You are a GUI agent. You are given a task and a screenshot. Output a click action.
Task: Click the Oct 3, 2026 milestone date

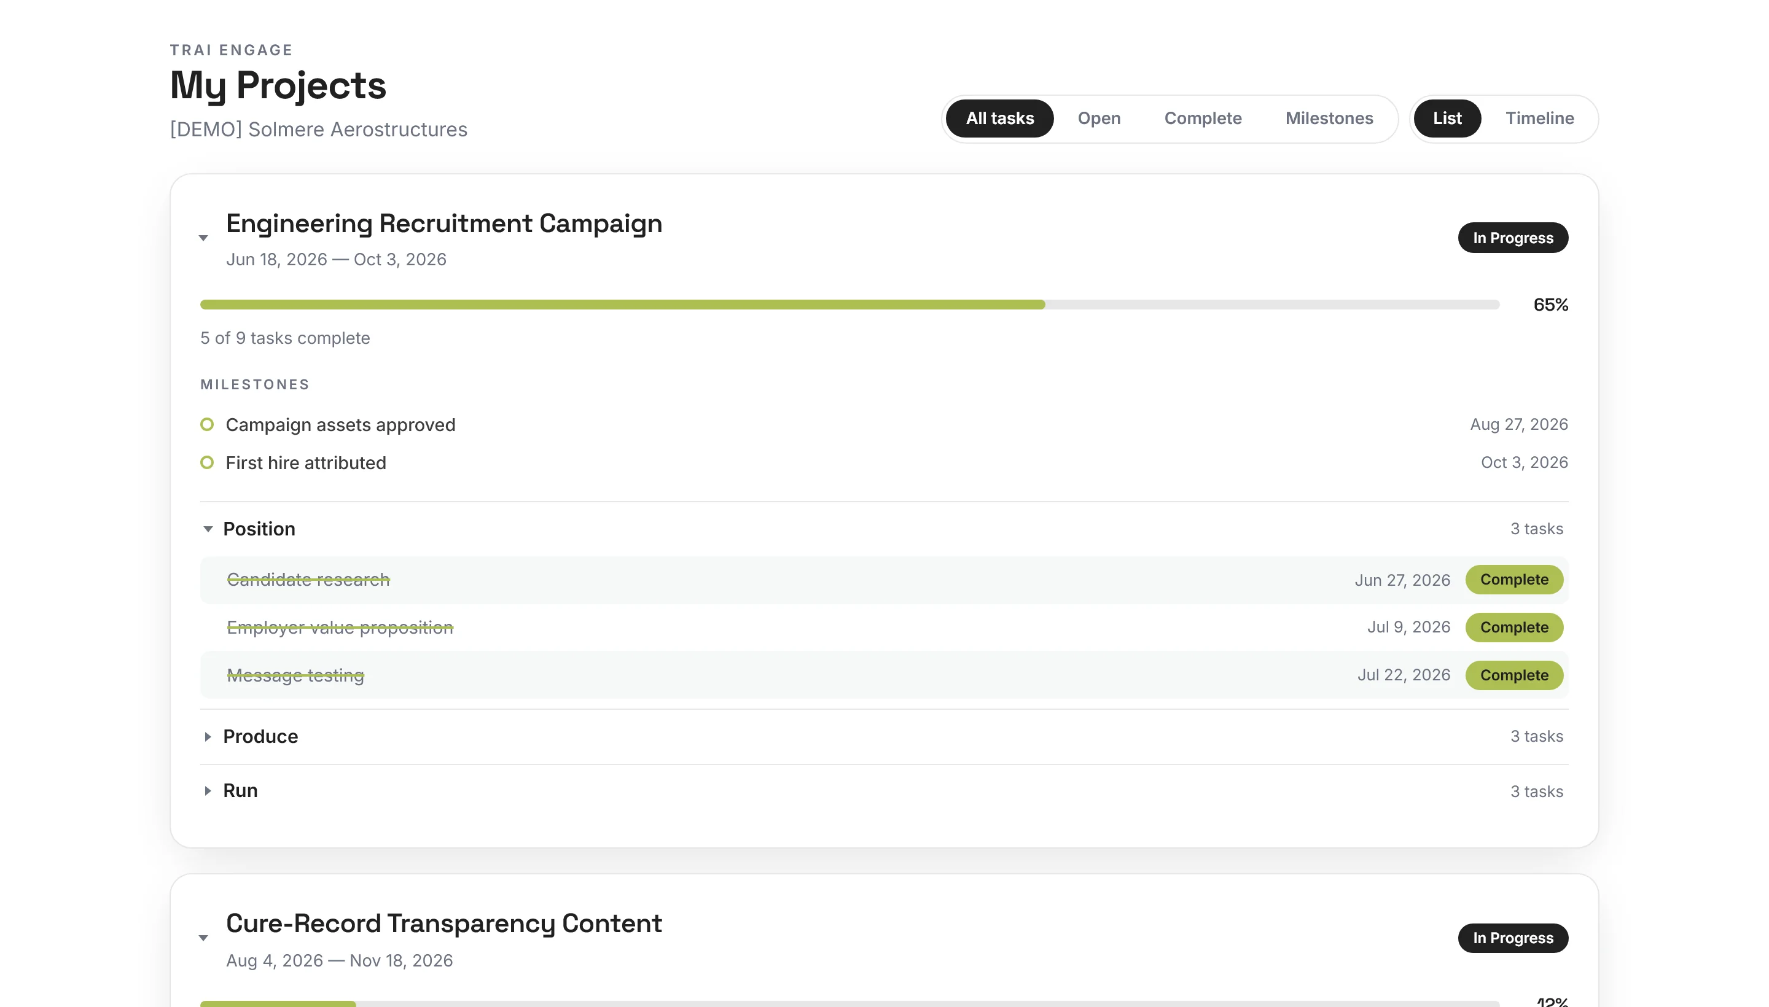point(1524,462)
